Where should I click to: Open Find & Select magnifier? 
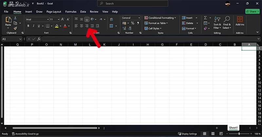point(227,23)
